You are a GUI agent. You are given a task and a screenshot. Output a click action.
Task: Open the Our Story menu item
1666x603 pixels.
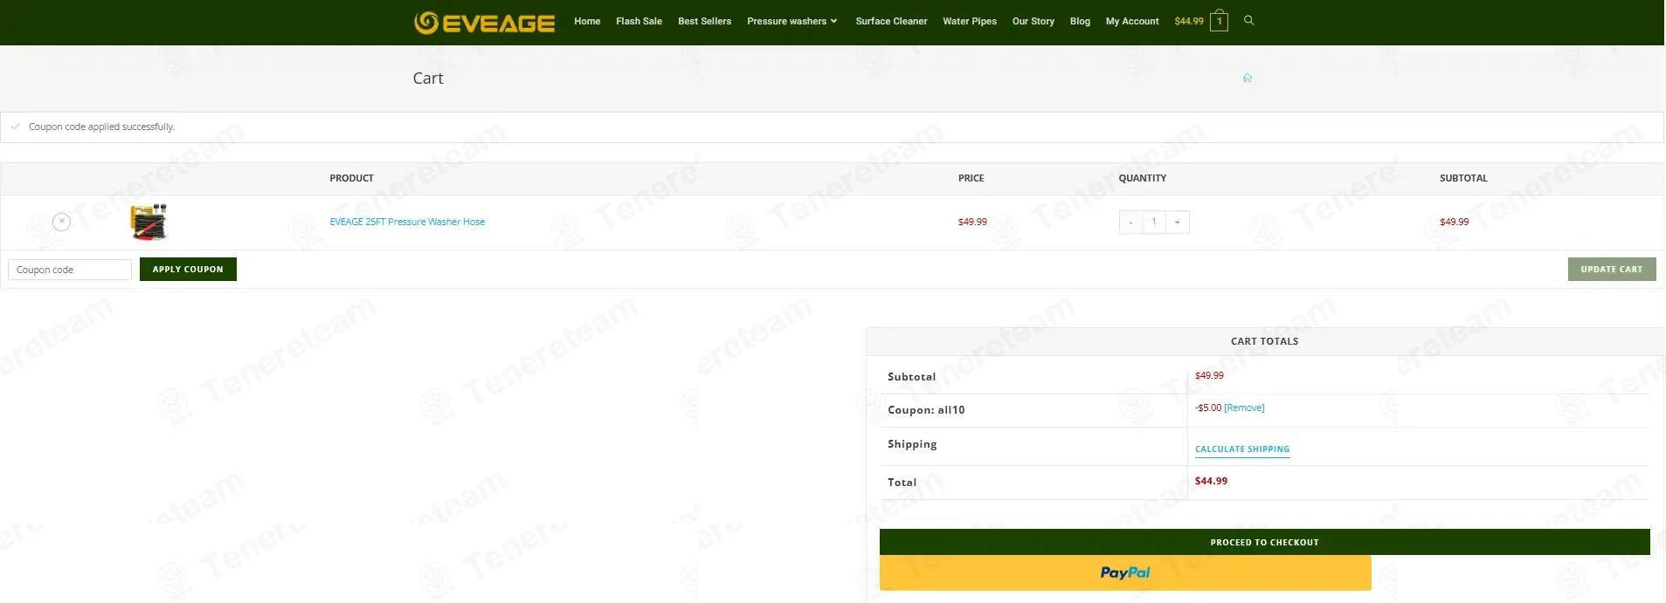click(1033, 21)
